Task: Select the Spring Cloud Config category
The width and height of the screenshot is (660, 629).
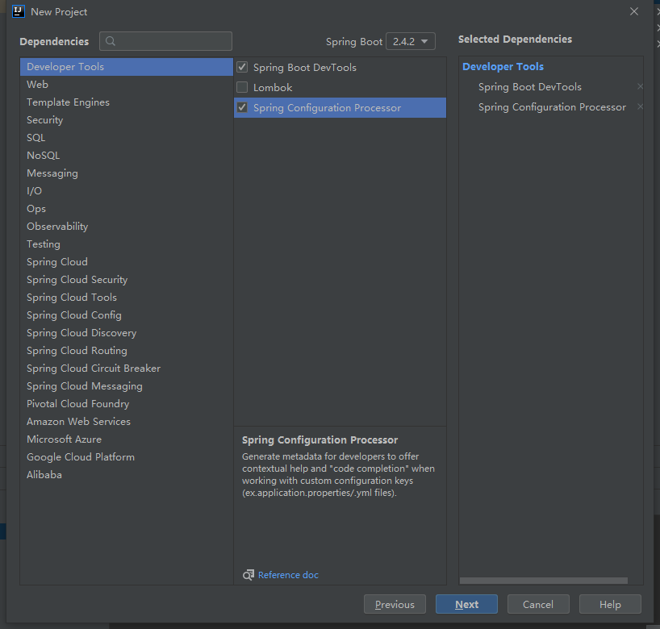Action: (x=127, y=314)
